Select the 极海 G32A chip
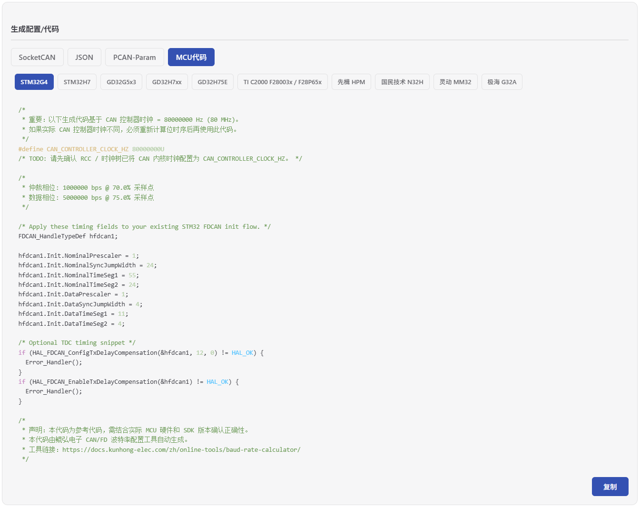The width and height of the screenshot is (640, 507). (502, 82)
